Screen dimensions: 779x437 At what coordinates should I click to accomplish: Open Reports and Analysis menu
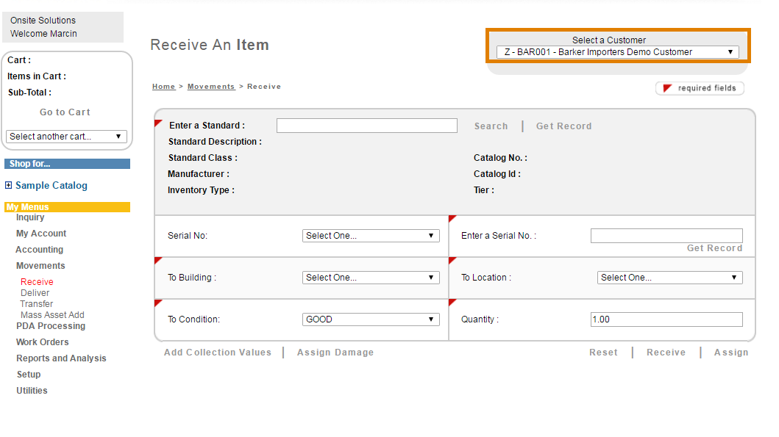61,358
